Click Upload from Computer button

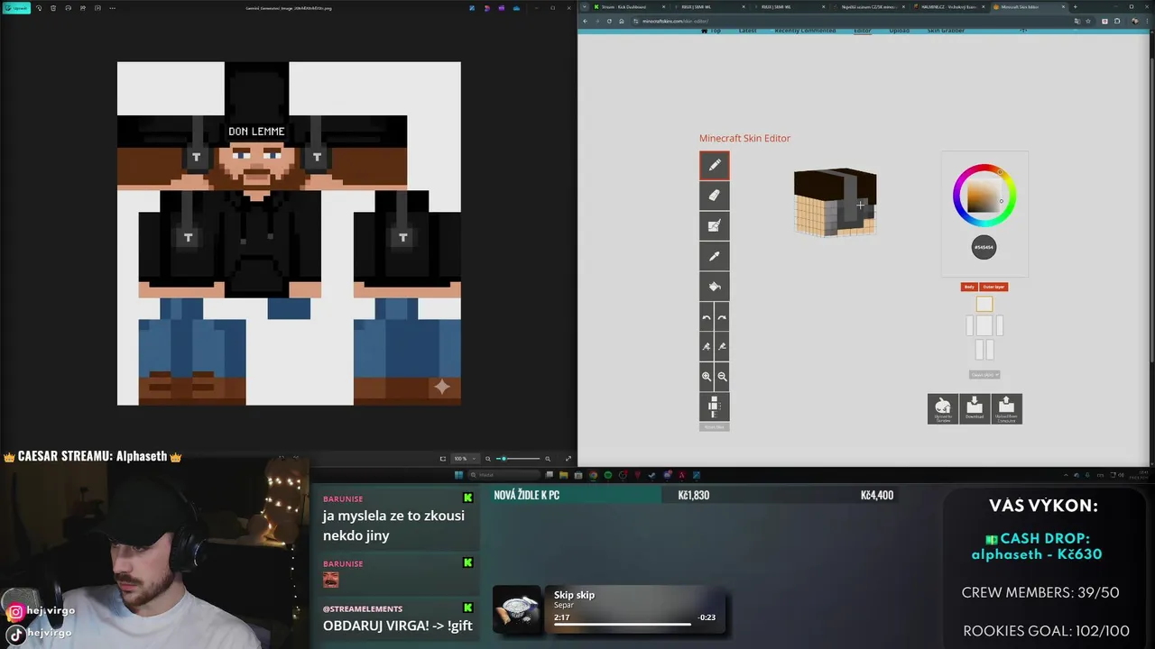point(1006,408)
